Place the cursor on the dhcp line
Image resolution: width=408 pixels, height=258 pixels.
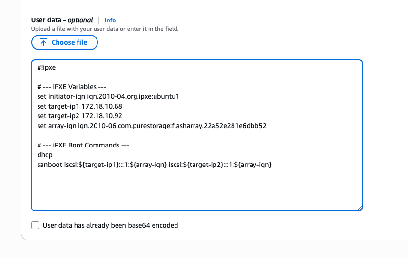coord(44,155)
